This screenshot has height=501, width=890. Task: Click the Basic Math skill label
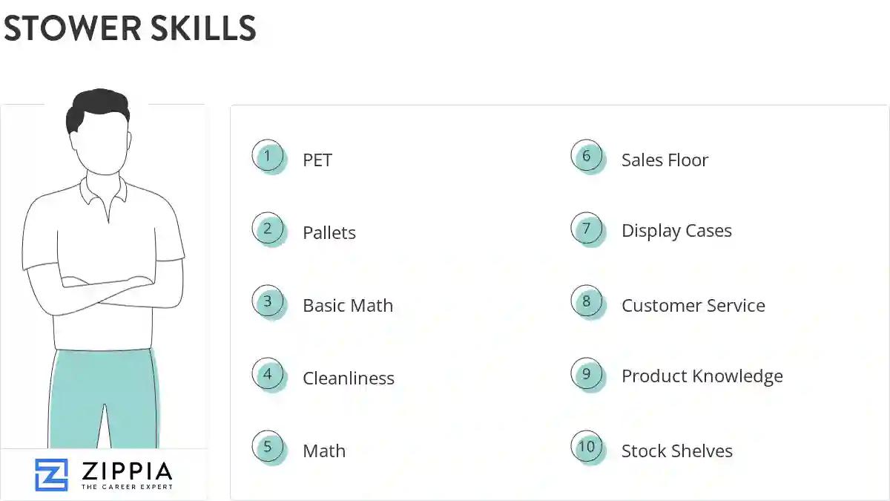point(348,306)
